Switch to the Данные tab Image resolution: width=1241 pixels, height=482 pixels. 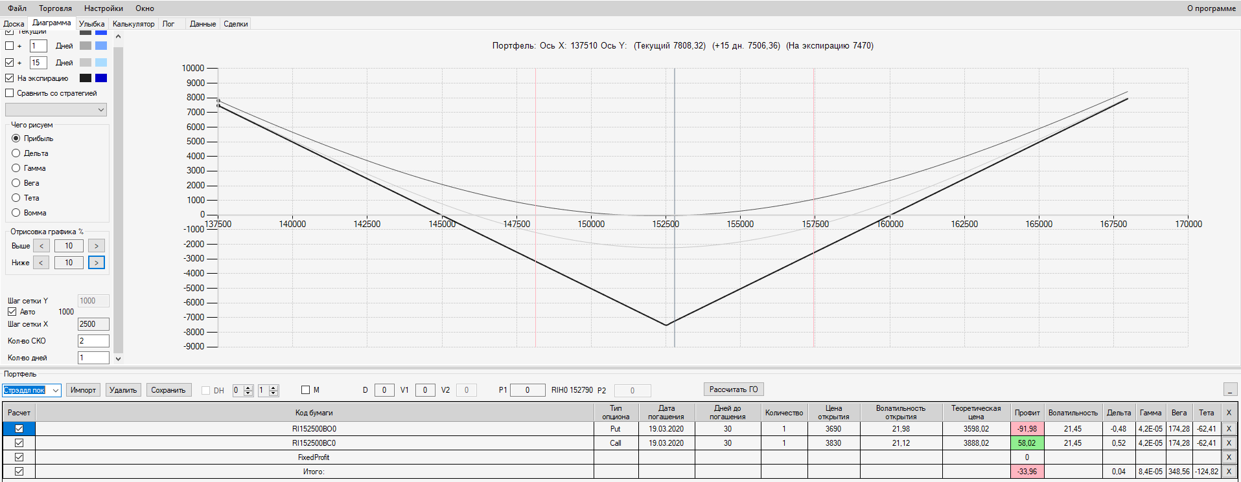point(203,24)
